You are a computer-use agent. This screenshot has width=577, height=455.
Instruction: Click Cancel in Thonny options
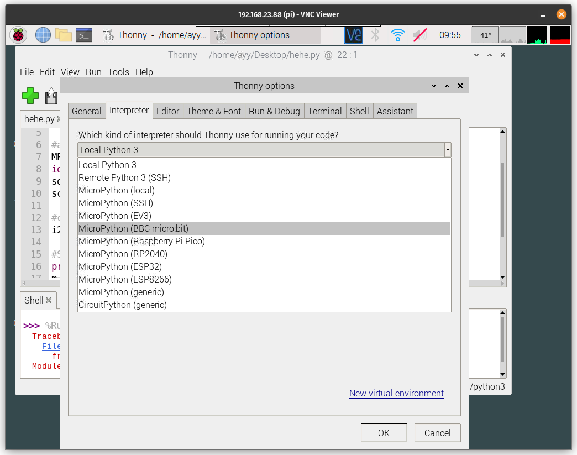click(437, 433)
